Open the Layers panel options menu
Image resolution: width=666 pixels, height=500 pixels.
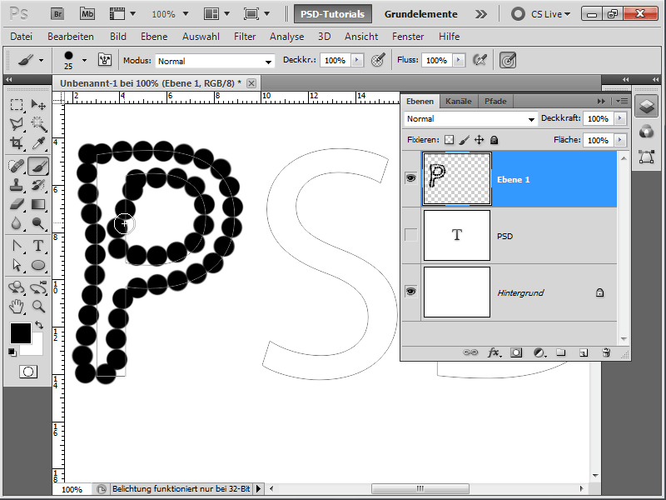621,101
